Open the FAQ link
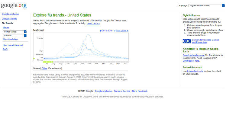 coord(5,49)
